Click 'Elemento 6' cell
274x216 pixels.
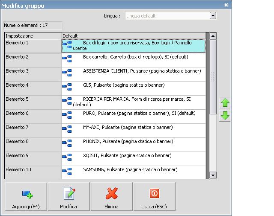pos(33,117)
